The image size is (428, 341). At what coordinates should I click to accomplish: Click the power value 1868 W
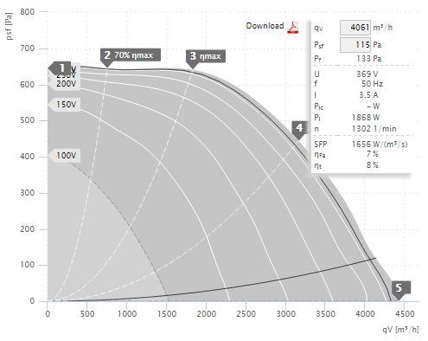coord(366,118)
